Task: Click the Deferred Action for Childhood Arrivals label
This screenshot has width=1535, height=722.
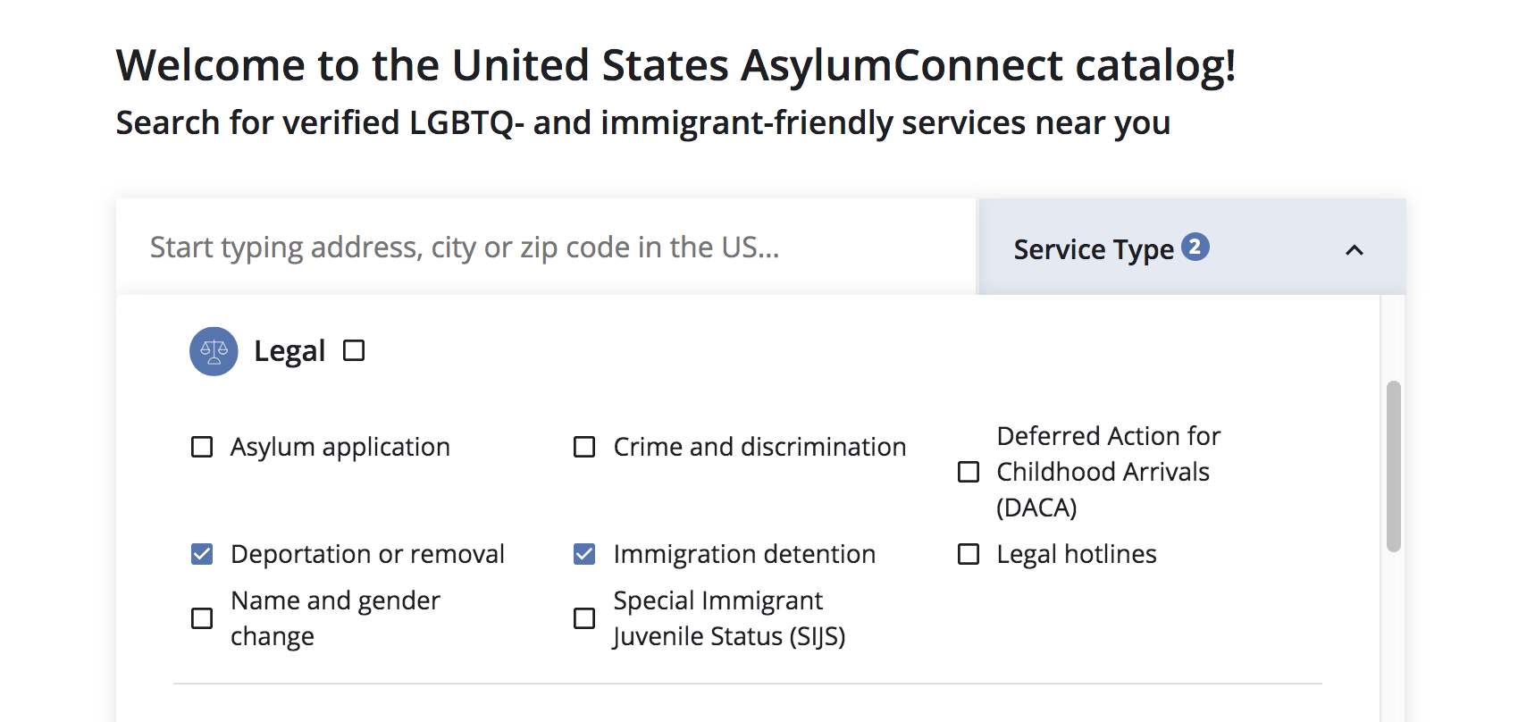Action: point(1109,472)
